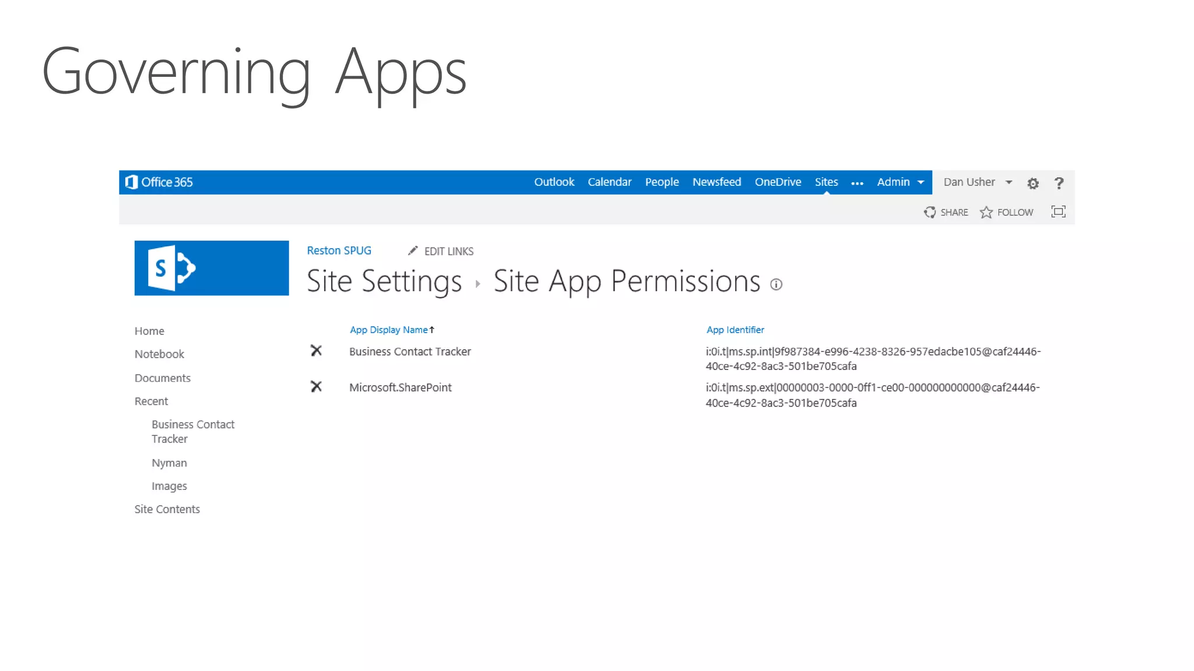Click the help question mark icon
1194x671 pixels.
pyautogui.click(x=1059, y=183)
